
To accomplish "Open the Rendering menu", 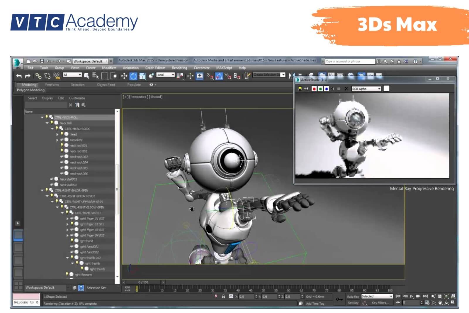I will click(179, 68).
